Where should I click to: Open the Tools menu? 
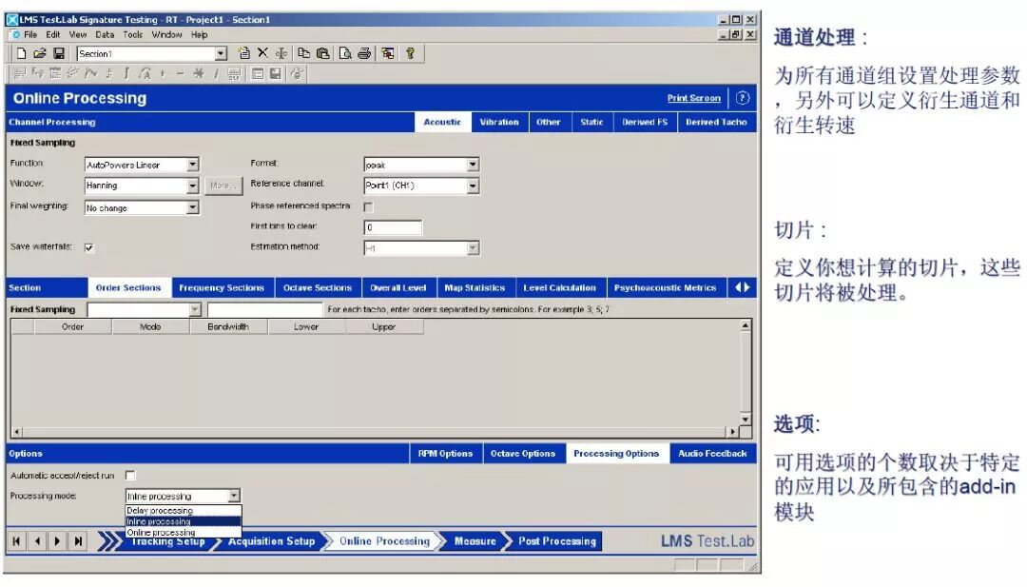[132, 34]
